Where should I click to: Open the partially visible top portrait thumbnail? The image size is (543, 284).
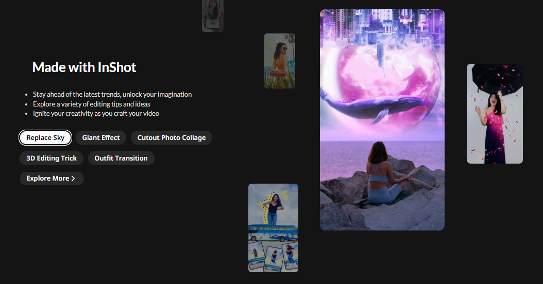(213, 15)
